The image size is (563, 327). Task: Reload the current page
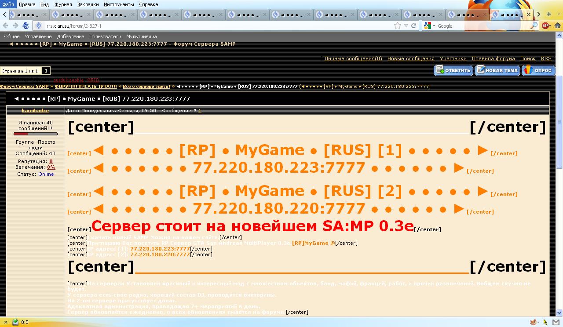coord(413,26)
